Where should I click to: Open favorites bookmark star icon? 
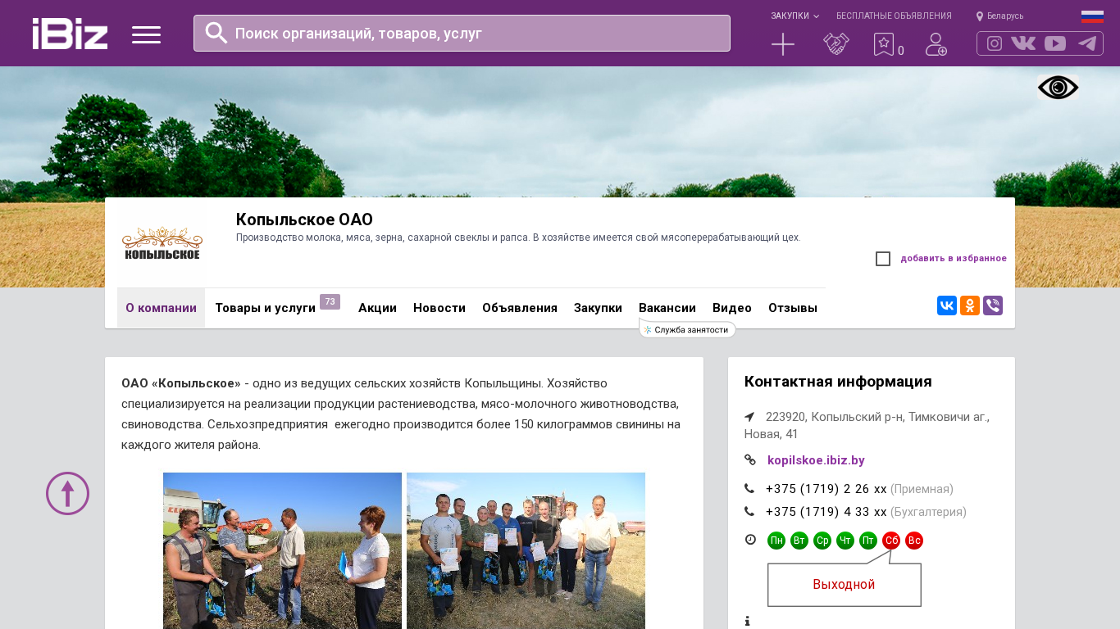pos(884,44)
